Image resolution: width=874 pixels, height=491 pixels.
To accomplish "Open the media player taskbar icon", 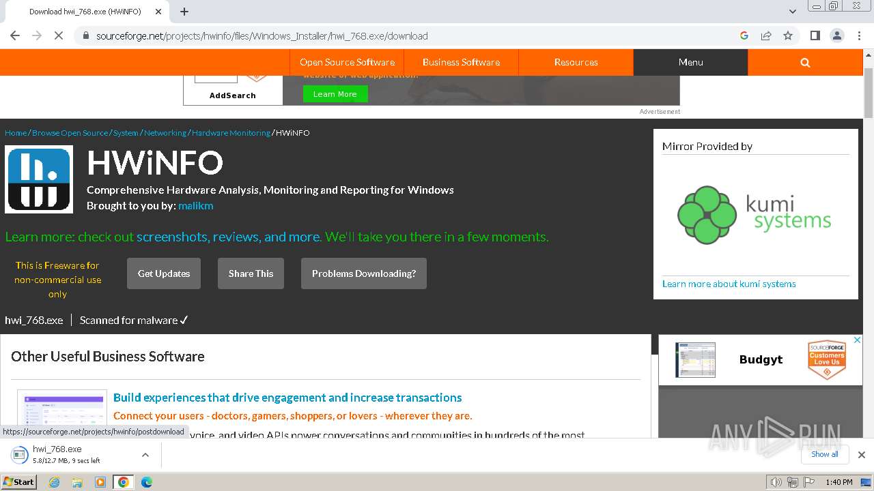I will click(100, 482).
